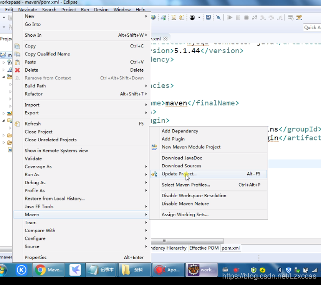The image size is (321, 285).
Task: Switch to the pom.xml source tab
Action: click(x=231, y=248)
